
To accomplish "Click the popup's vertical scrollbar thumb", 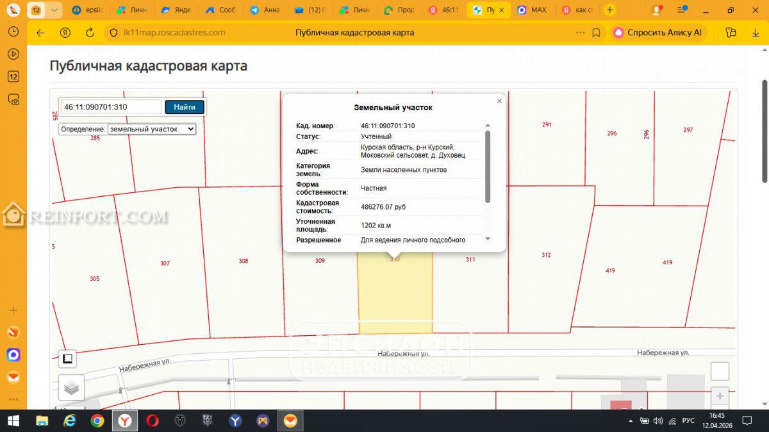I will [x=488, y=167].
